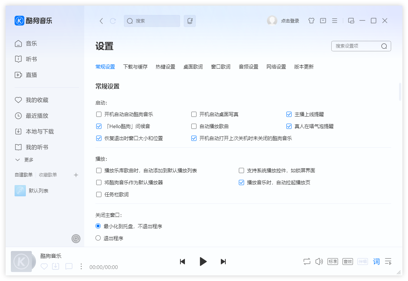Enable 支持系统播放控件 checkbox
The width and height of the screenshot is (408, 281).
[241, 170]
